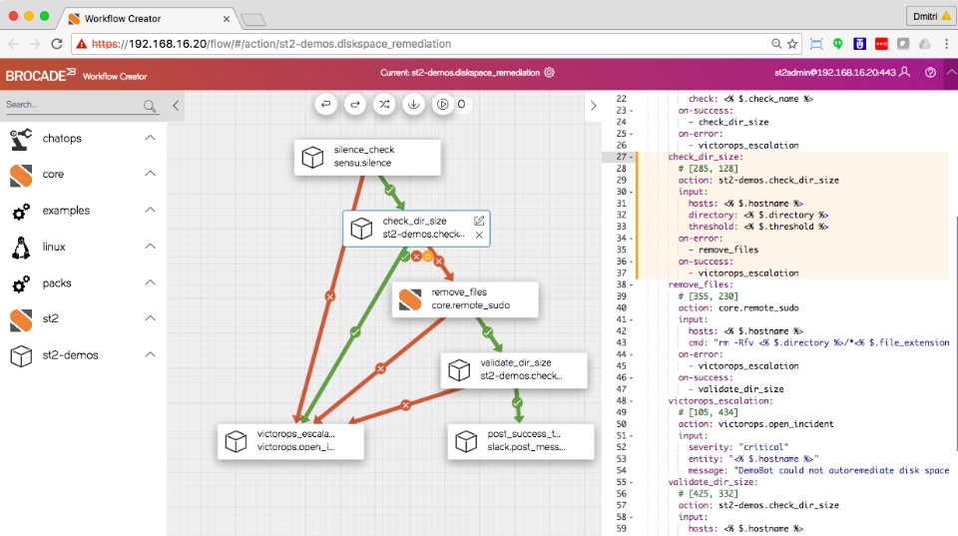Expand the chatops pack group
The image size is (958, 536).
(x=151, y=138)
